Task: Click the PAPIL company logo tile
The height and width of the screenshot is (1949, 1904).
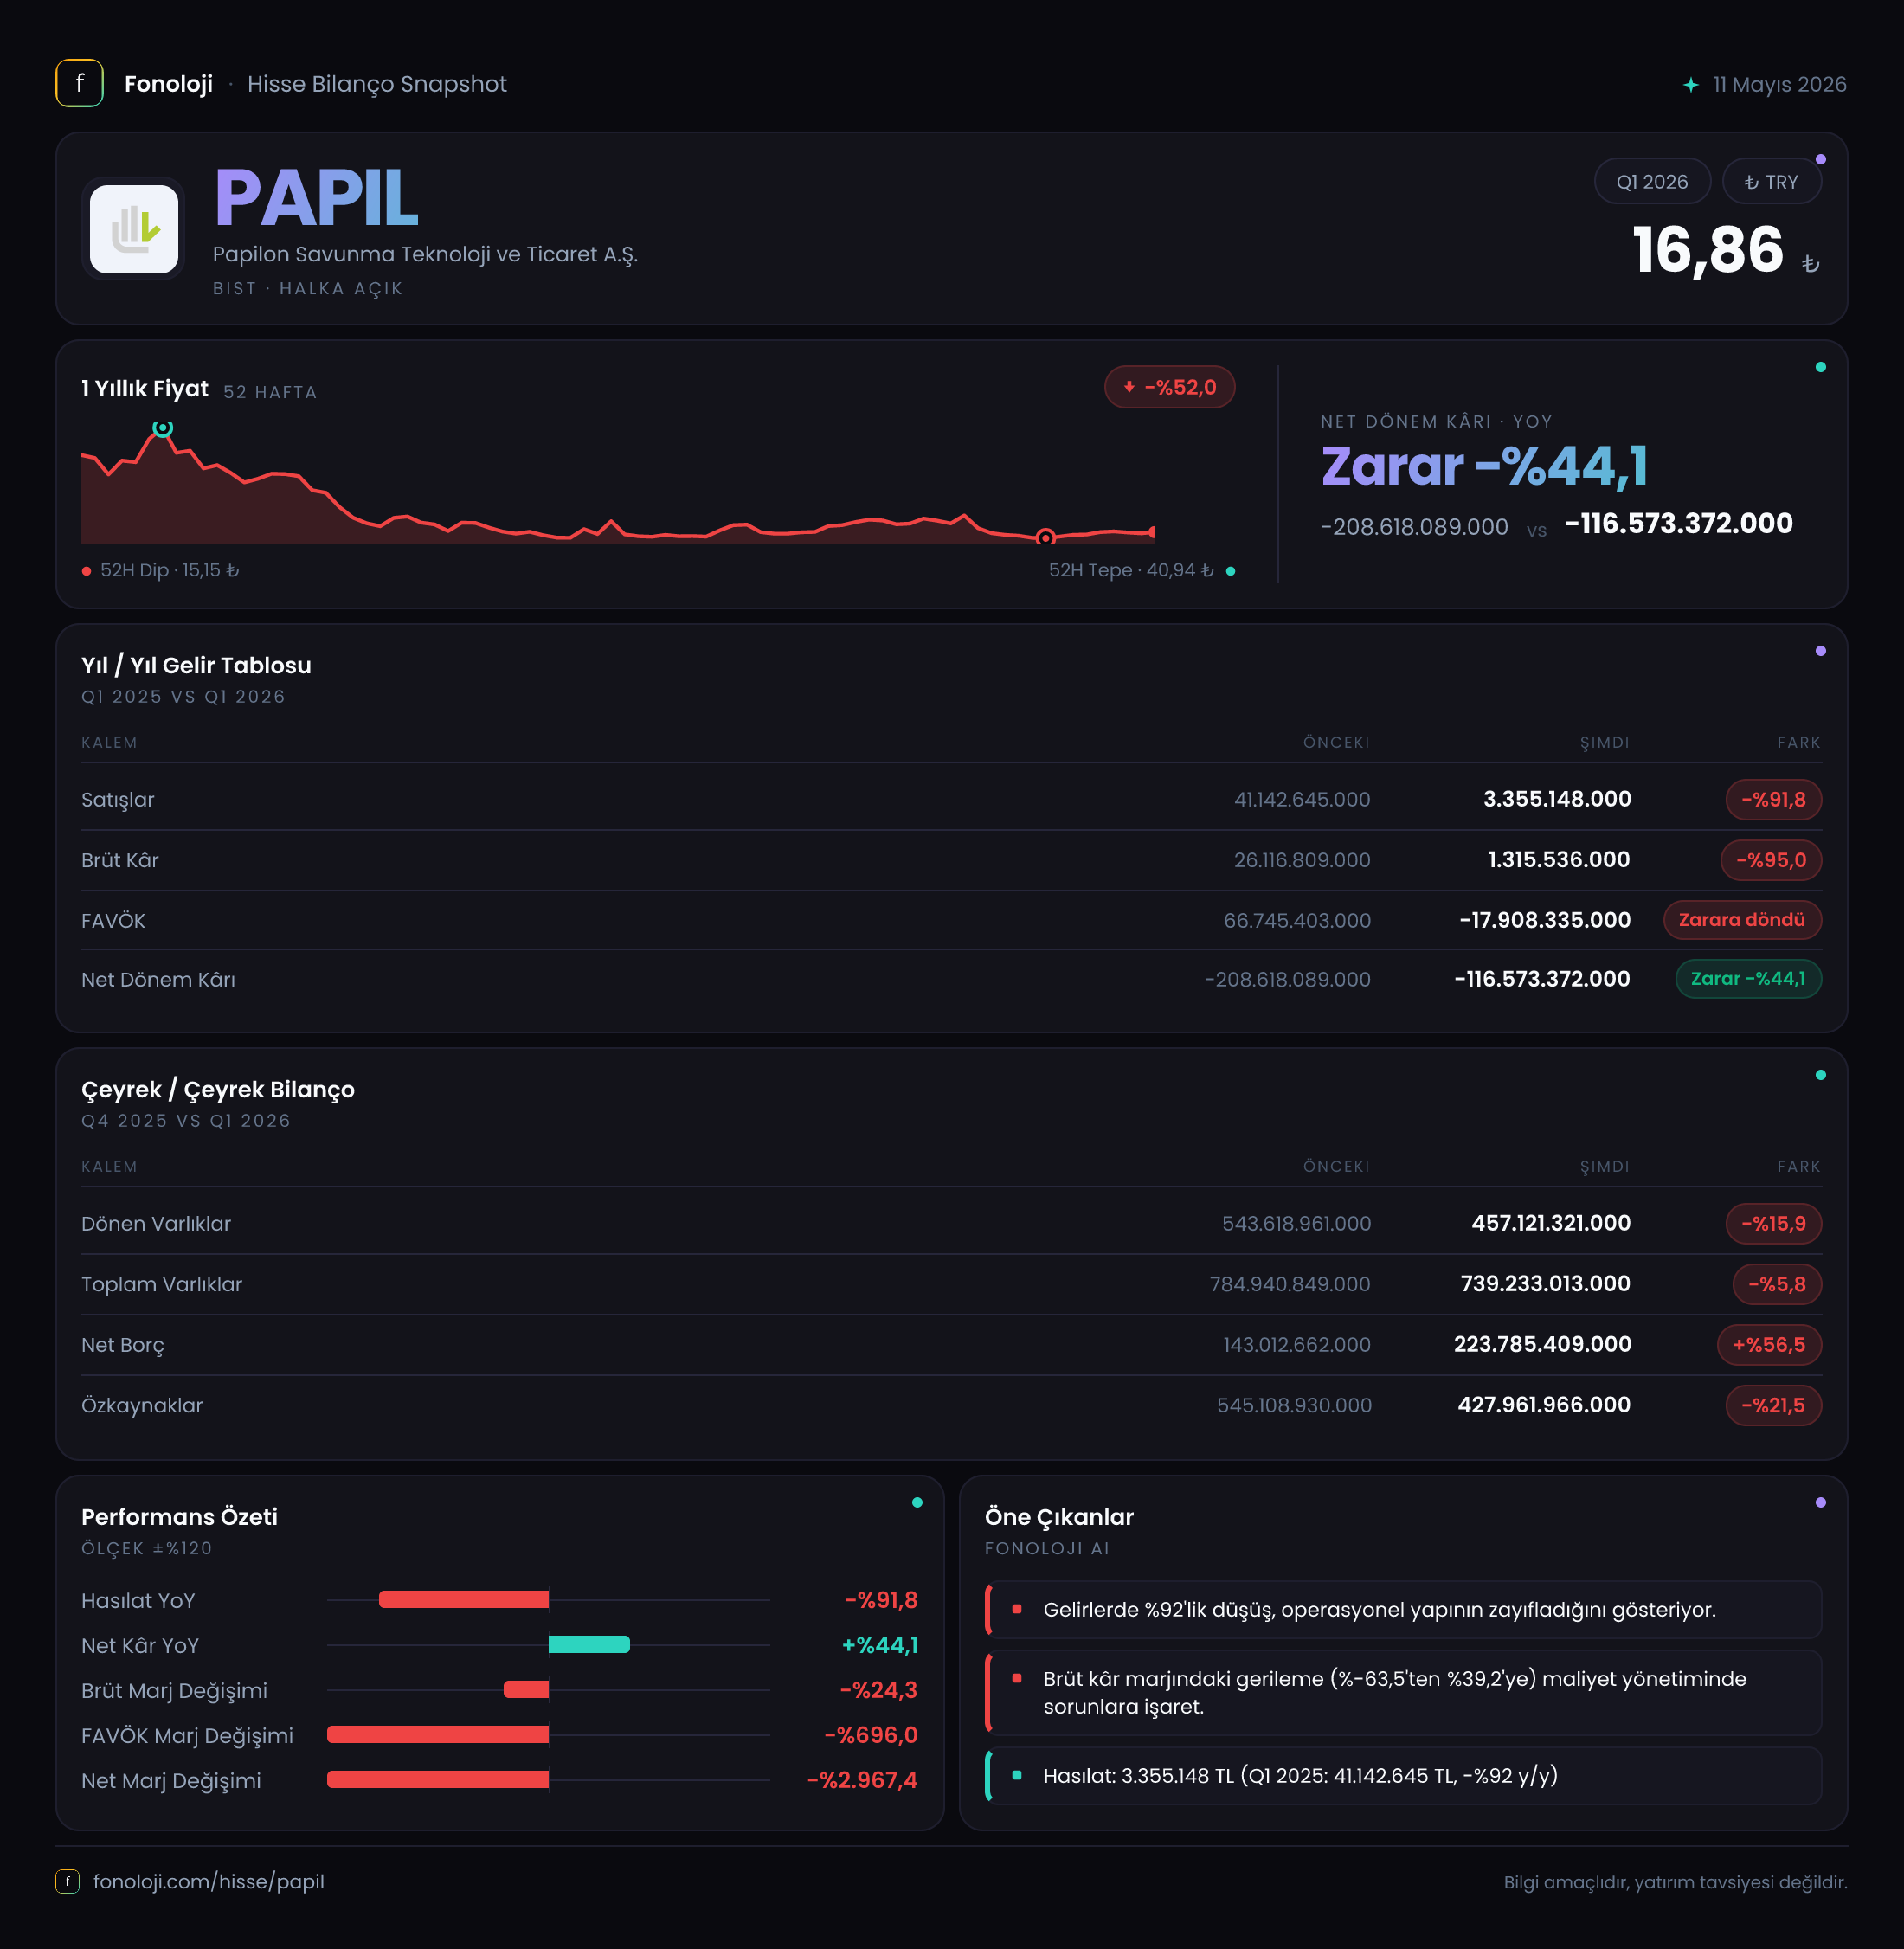Action: coord(134,229)
